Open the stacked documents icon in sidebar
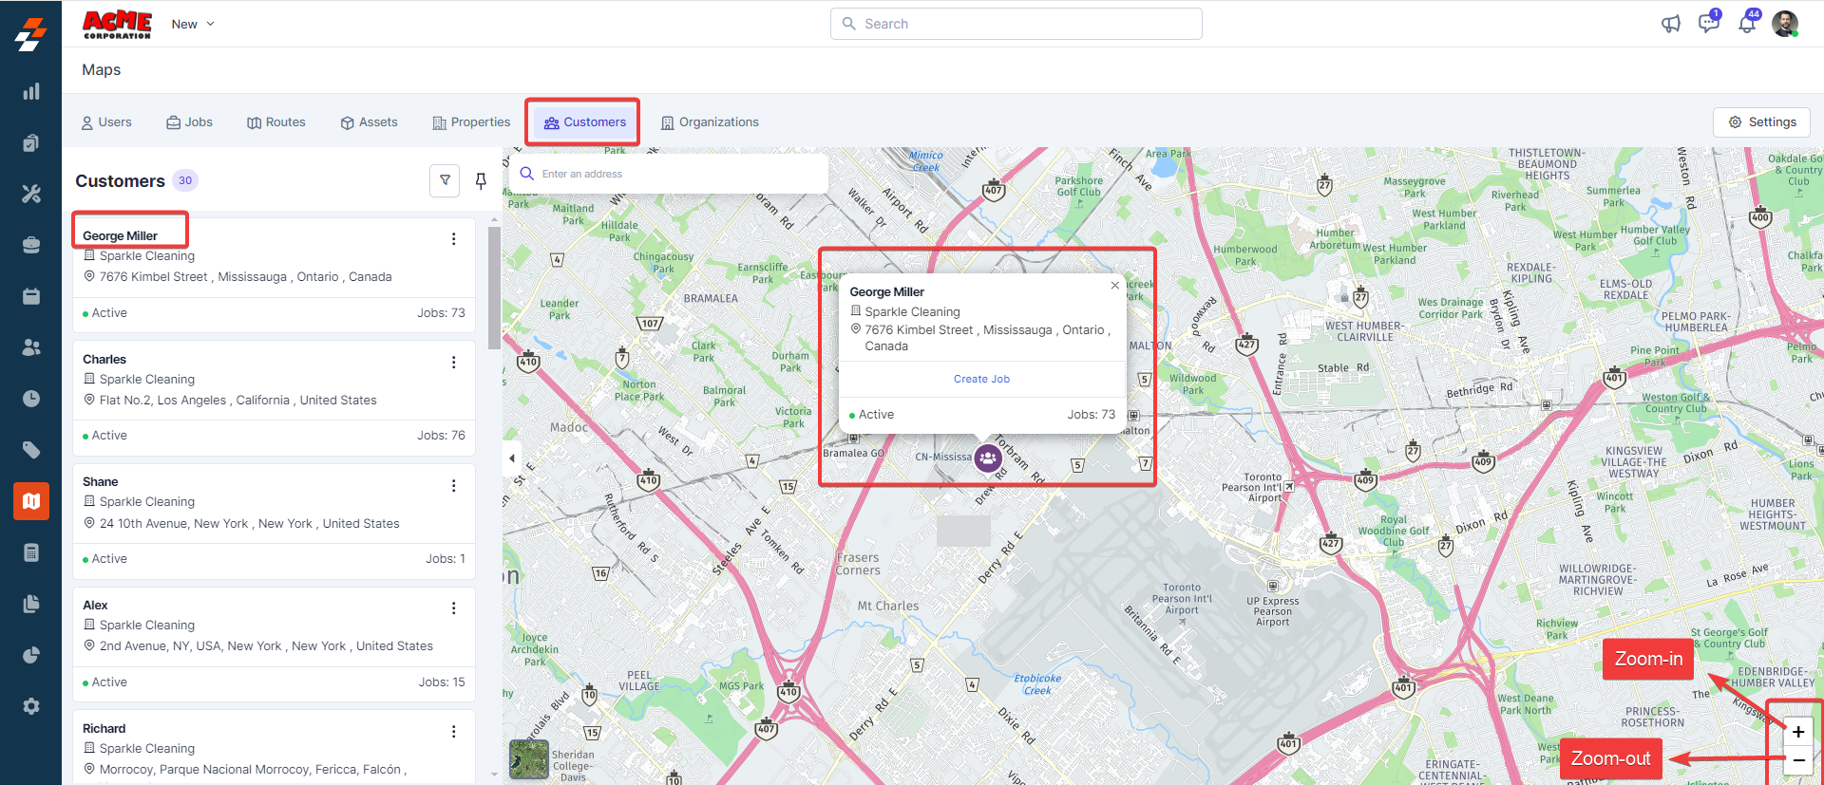Image resolution: width=1824 pixels, height=785 pixels. pyautogui.click(x=31, y=604)
